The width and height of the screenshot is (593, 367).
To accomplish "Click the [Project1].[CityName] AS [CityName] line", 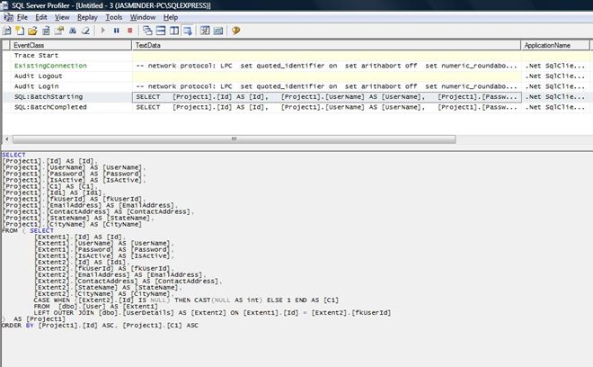I will (72, 224).
